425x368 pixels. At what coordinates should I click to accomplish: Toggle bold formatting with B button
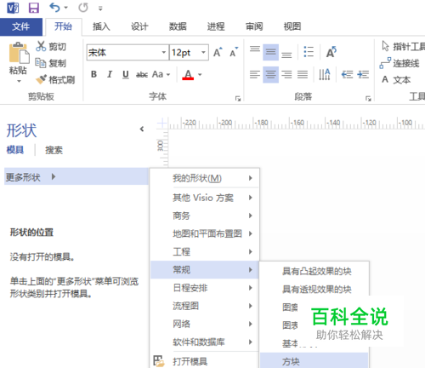[93, 74]
